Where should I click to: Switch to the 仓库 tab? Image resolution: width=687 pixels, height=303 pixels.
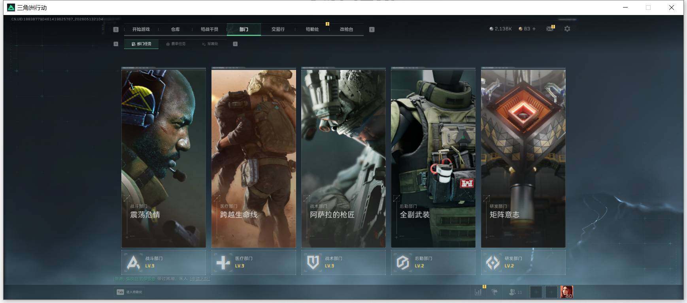(175, 29)
